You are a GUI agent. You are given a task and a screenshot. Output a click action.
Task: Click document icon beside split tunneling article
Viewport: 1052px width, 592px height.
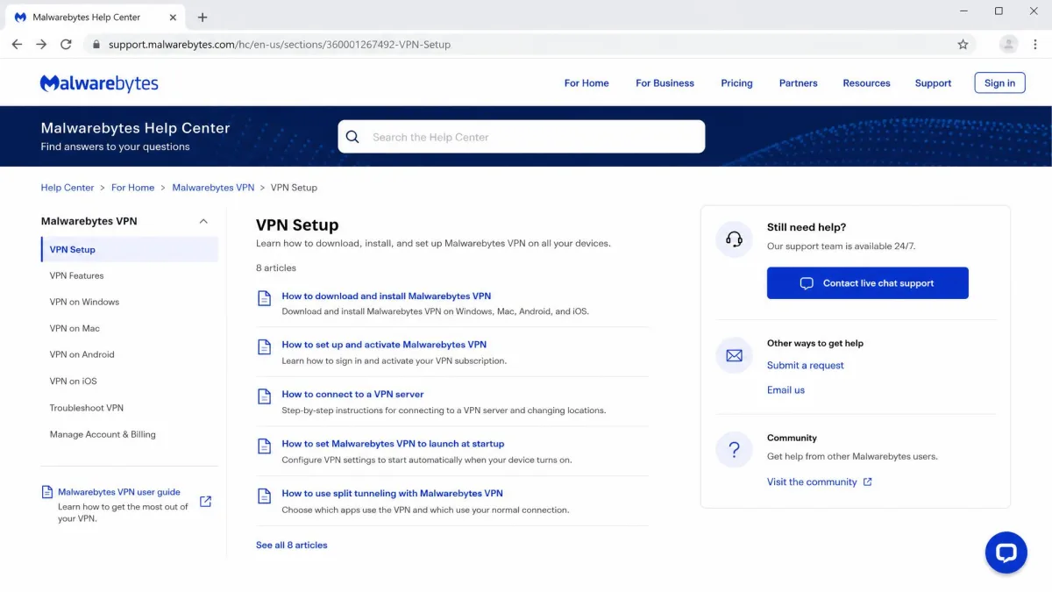coord(264,496)
